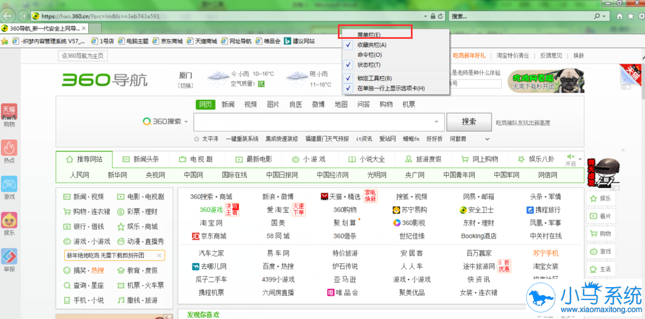Enable 菜单栏(E) in context menu
Viewport: 645px width, 319px height.
tap(395, 35)
